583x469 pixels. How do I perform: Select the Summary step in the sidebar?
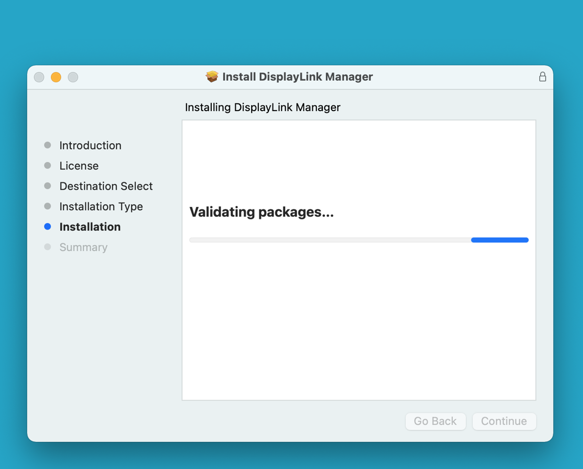(83, 247)
